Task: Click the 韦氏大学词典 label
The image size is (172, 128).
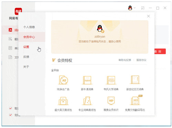Action: [111, 89]
